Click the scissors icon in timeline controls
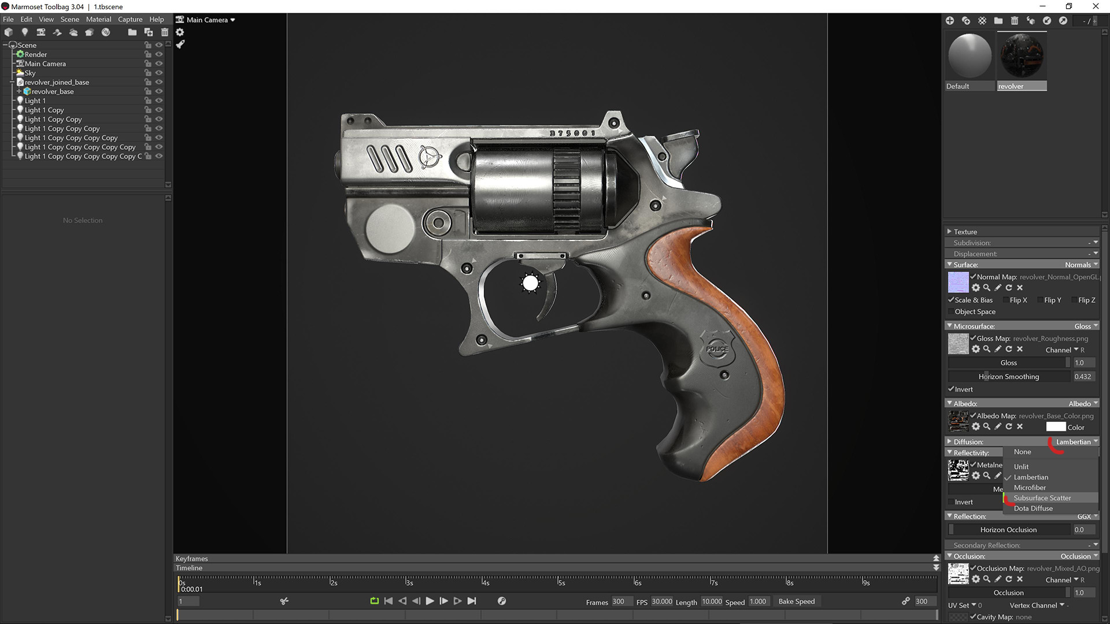The image size is (1110, 624). 284,601
